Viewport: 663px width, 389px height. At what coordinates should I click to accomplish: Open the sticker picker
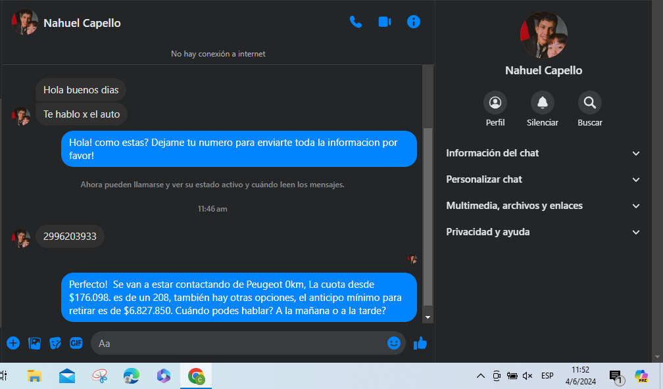pos(55,343)
